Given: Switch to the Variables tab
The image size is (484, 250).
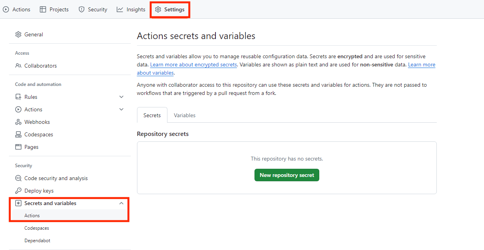Looking at the screenshot, I should [185, 115].
